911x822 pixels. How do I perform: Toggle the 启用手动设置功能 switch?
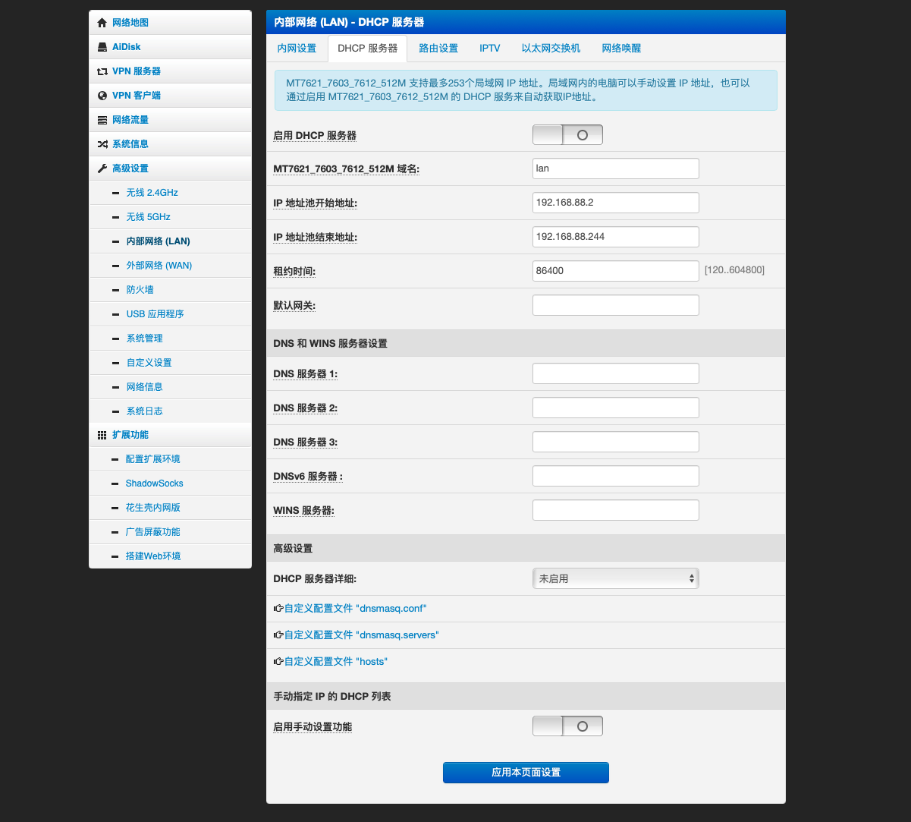tap(567, 726)
